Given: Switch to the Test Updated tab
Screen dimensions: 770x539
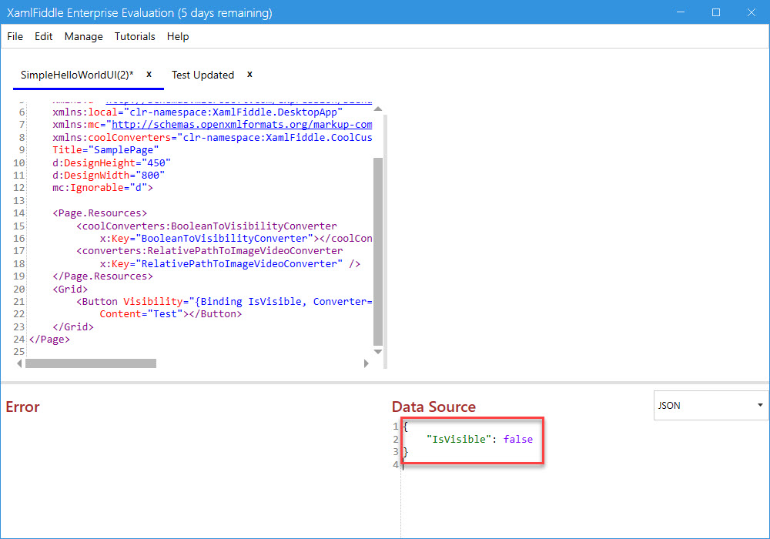Looking at the screenshot, I should (203, 75).
